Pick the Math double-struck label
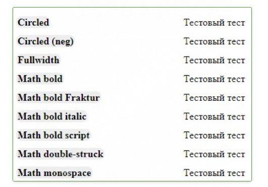This screenshot has width=268, height=187. point(61,154)
